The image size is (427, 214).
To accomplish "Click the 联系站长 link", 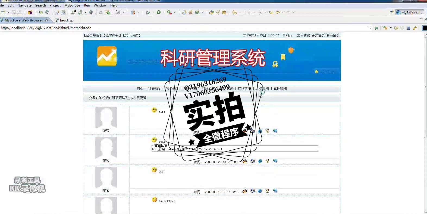I will tap(333, 35).
